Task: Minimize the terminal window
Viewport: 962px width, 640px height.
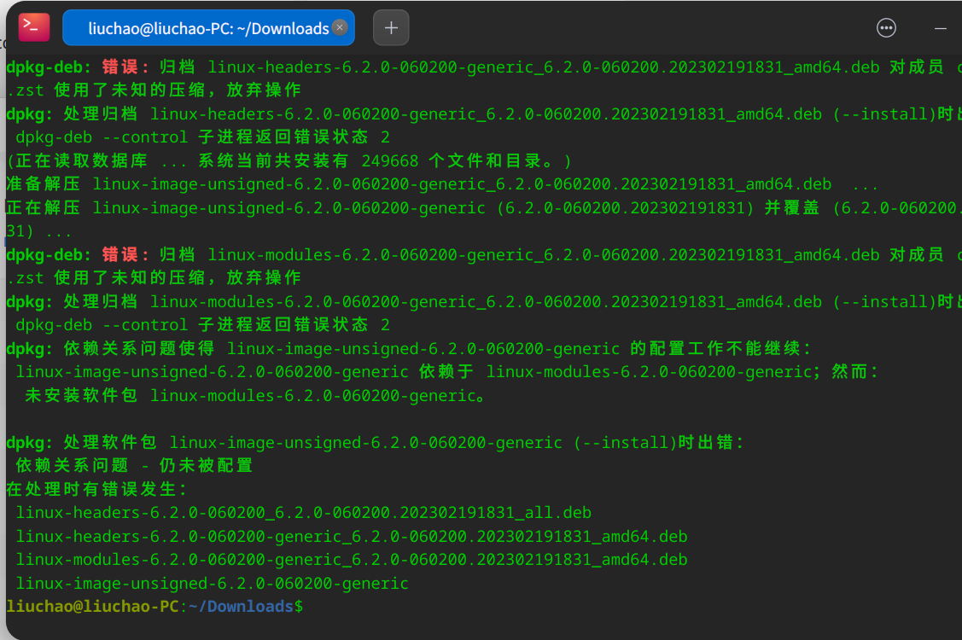Action: (940, 28)
